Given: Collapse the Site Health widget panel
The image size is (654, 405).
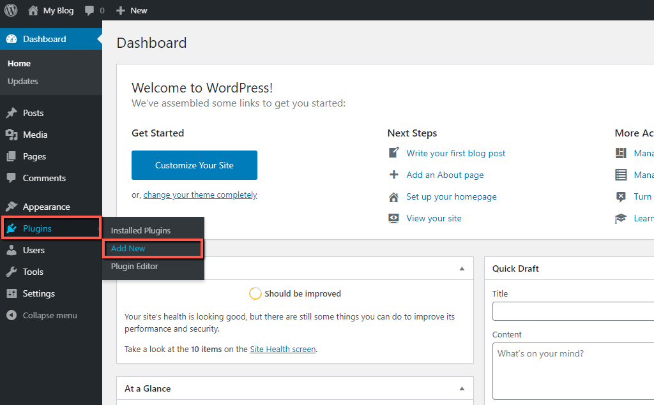Looking at the screenshot, I should coord(462,269).
